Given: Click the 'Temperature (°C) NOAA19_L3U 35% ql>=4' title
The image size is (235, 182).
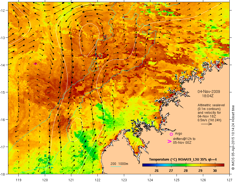Looking at the screenshot, I should click(x=183, y=160).
